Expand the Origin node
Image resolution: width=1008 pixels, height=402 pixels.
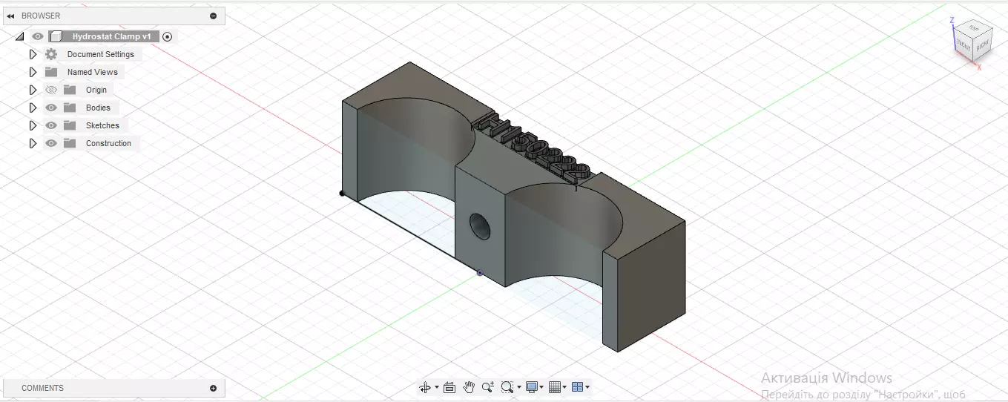[x=33, y=90]
